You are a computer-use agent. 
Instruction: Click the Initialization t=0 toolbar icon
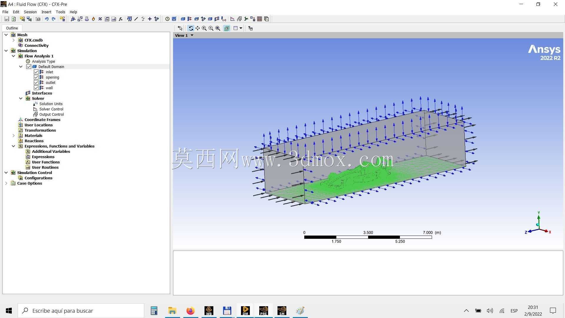pos(224,19)
